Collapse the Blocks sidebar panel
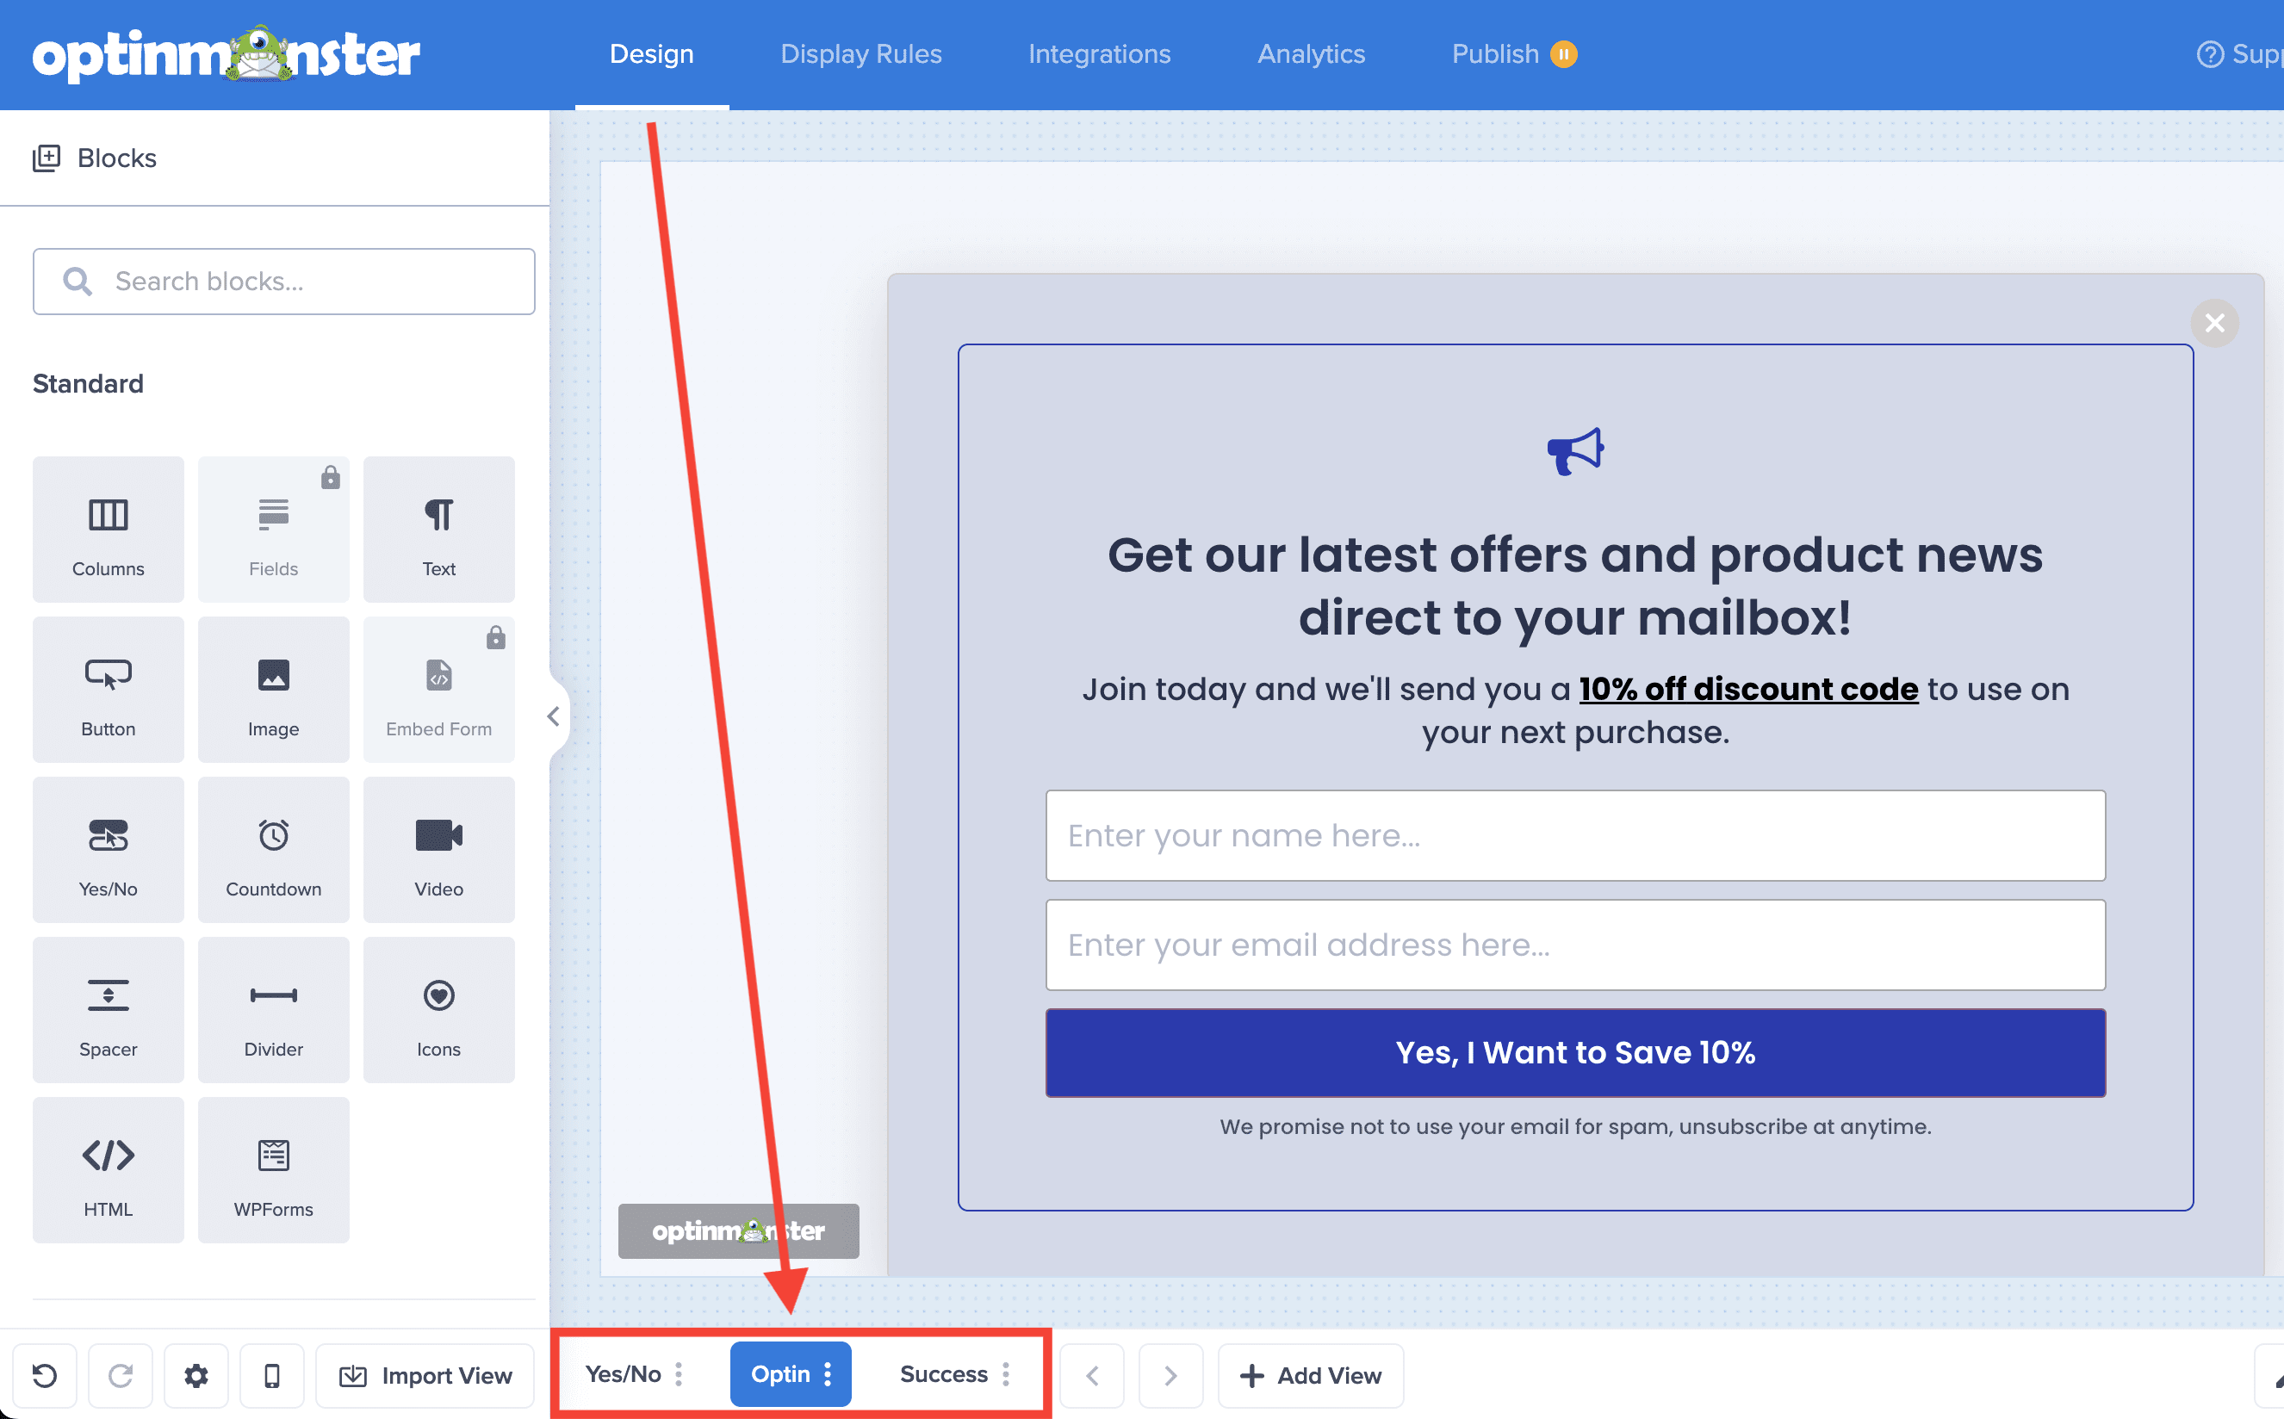Screen dimensions: 2284x1419 (554, 717)
